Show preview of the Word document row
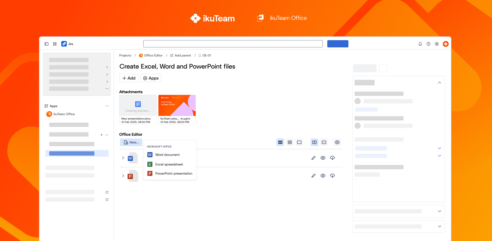This screenshot has height=241, width=492. (x=323, y=158)
